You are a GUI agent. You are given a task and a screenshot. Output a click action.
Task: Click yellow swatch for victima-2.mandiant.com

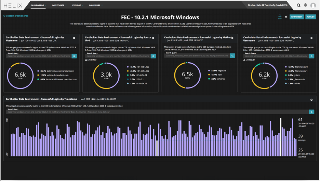point(38,75)
